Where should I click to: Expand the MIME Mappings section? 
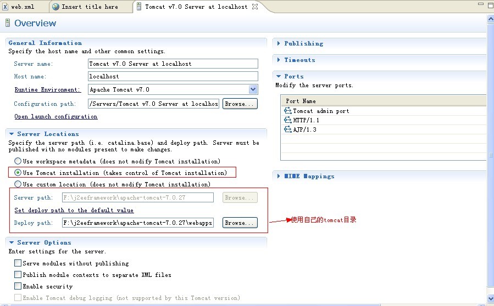tap(279, 176)
